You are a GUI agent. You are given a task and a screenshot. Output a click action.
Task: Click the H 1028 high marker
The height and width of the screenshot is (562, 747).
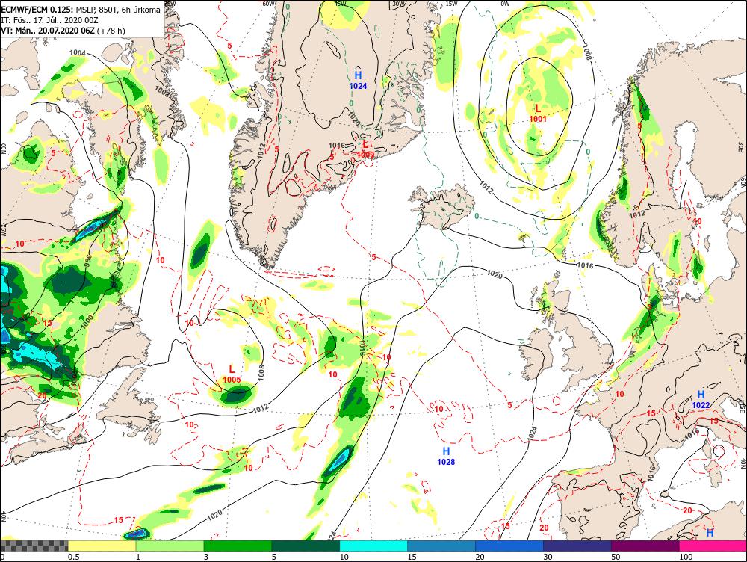[446, 456]
